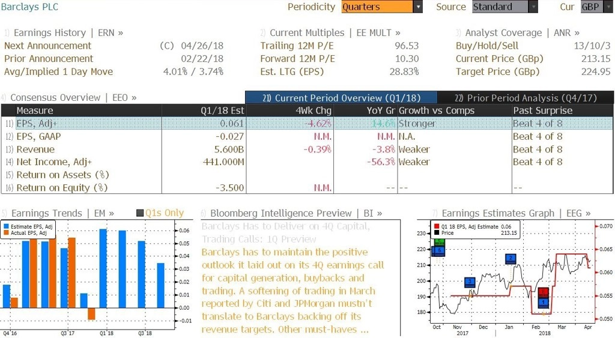Click red Q1 18 EPS Estimate legend swatch
Image resolution: width=615 pixels, height=338 pixels.
[437, 227]
